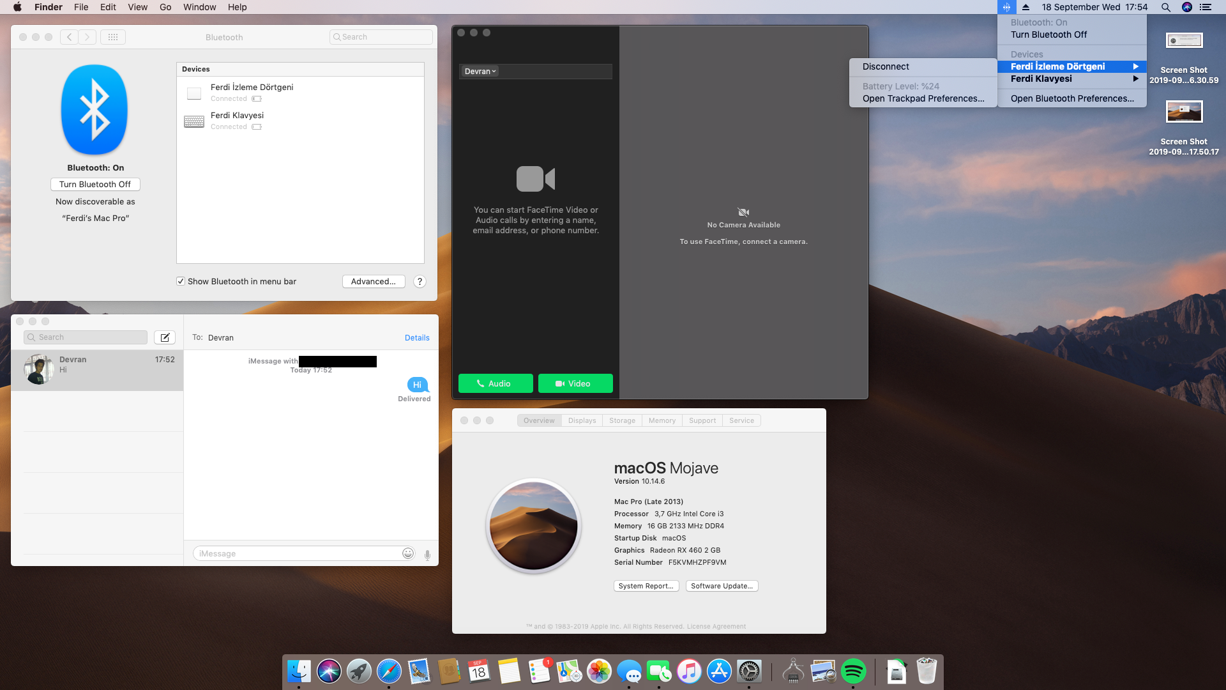Open iTunes from the Dock
The image size is (1226, 690).
[x=689, y=671]
